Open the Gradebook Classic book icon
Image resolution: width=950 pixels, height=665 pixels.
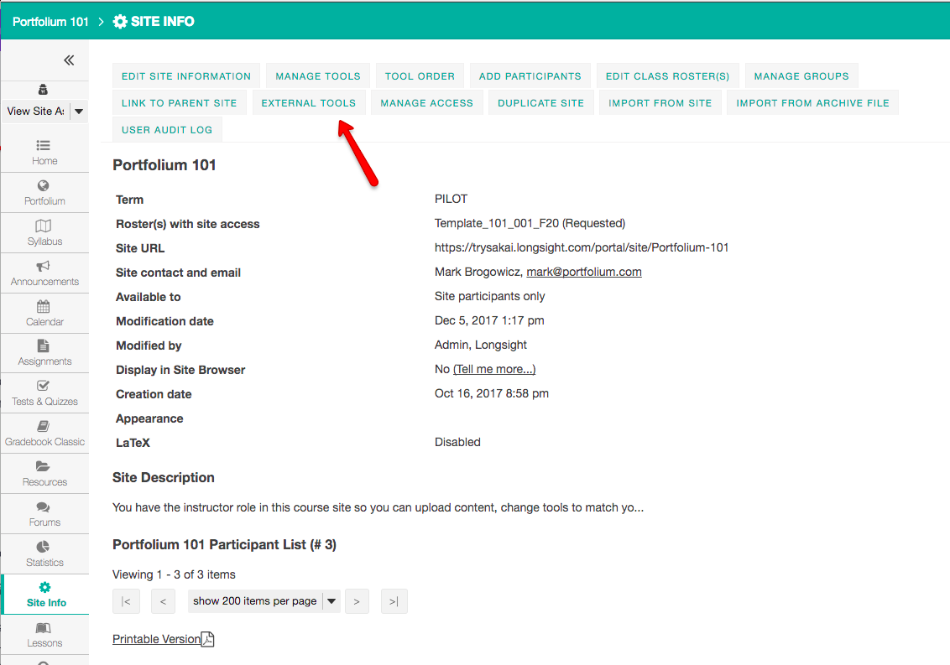tap(43, 426)
